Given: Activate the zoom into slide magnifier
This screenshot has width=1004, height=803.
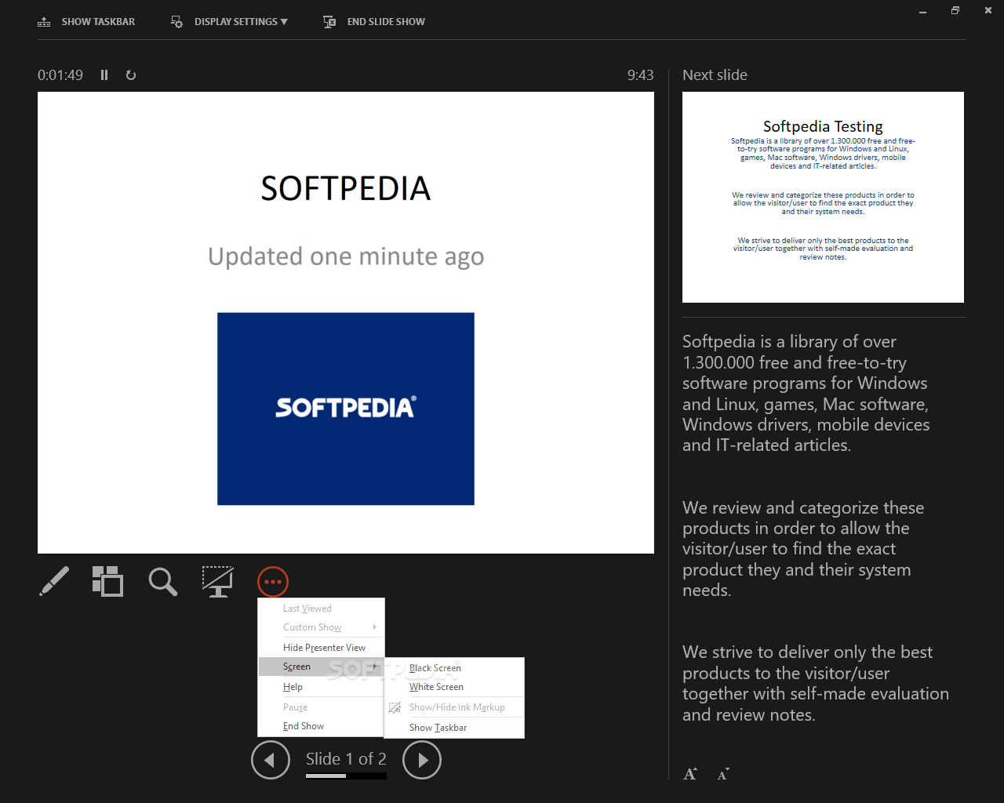Looking at the screenshot, I should pyautogui.click(x=162, y=581).
